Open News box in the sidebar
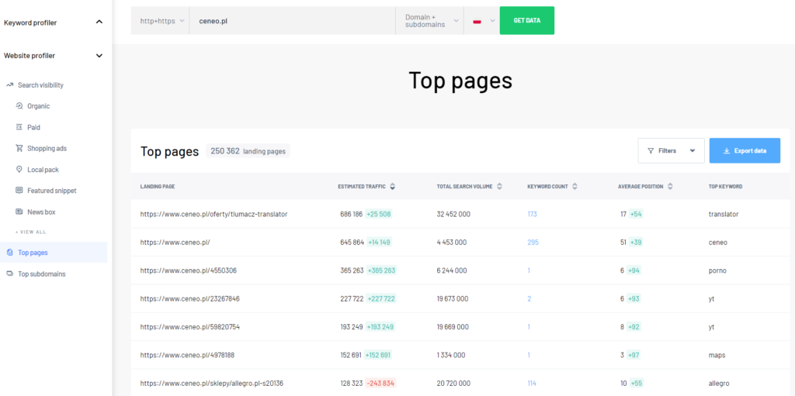The image size is (795, 396). (x=41, y=212)
